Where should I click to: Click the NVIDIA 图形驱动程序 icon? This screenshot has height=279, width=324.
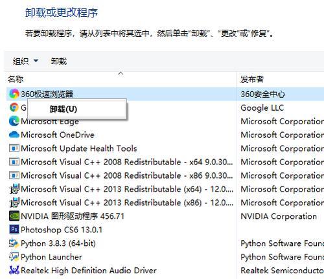[x=14, y=216]
